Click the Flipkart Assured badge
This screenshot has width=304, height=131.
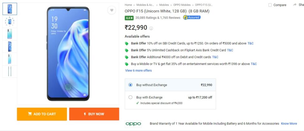(x=192, y=17)
